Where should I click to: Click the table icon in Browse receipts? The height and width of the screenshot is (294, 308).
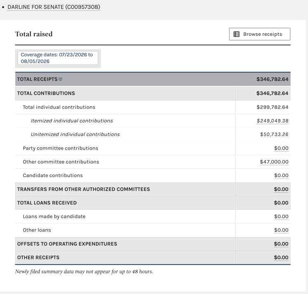tap(236, 34)
